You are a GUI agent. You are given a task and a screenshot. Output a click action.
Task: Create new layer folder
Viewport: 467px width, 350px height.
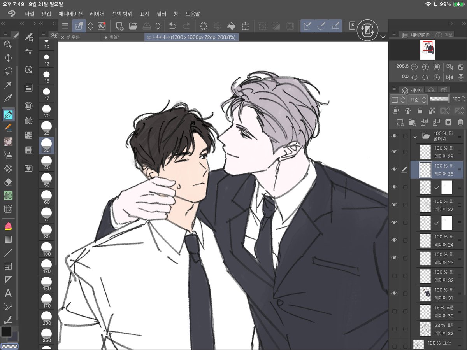412,122
